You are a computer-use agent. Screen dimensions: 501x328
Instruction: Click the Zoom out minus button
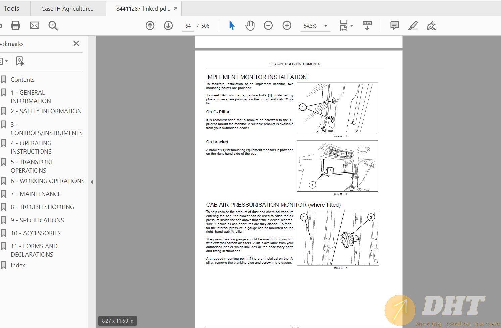268,26
